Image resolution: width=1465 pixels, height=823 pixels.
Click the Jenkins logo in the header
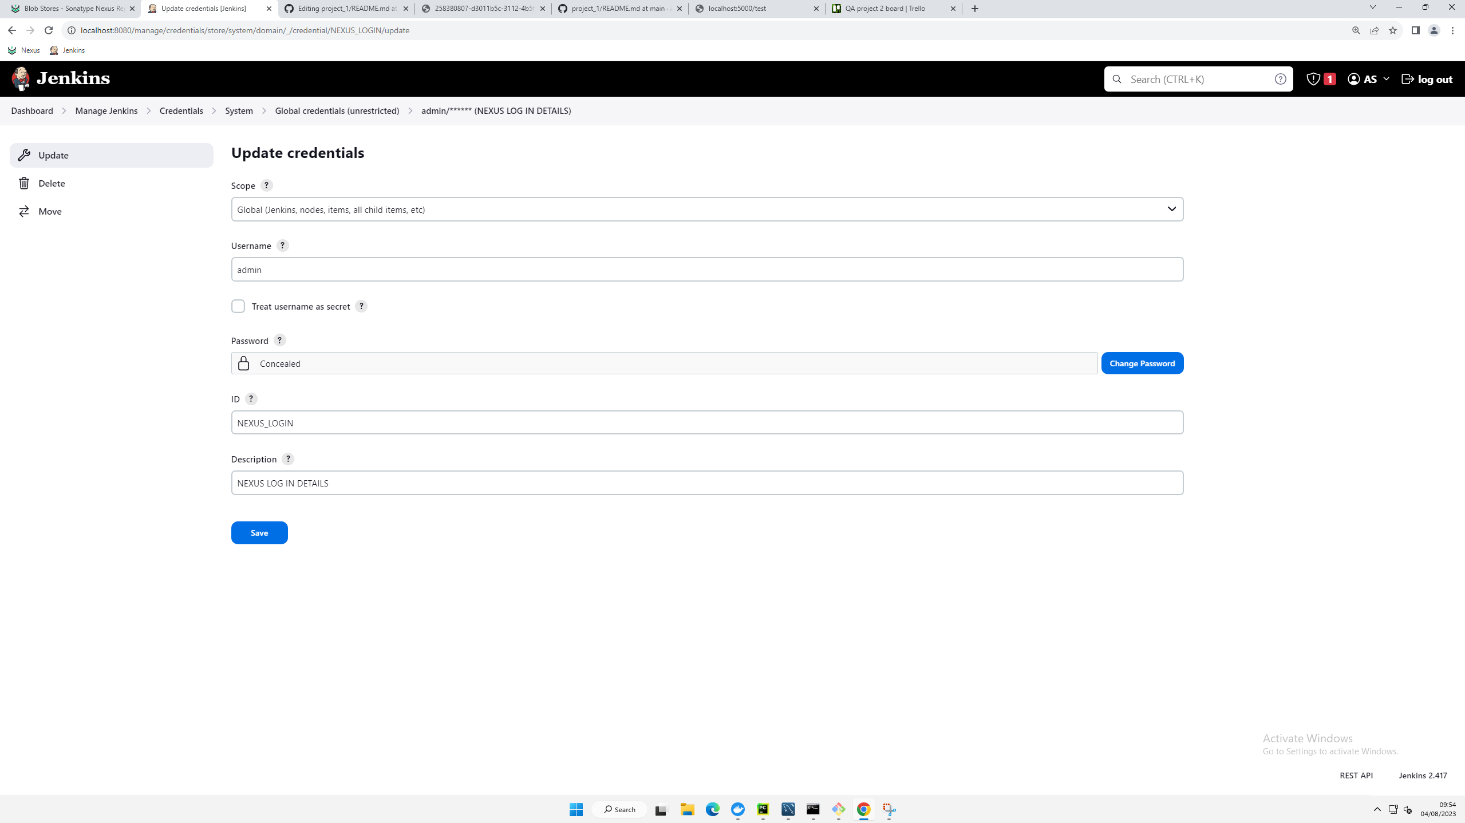coord(21,78)
